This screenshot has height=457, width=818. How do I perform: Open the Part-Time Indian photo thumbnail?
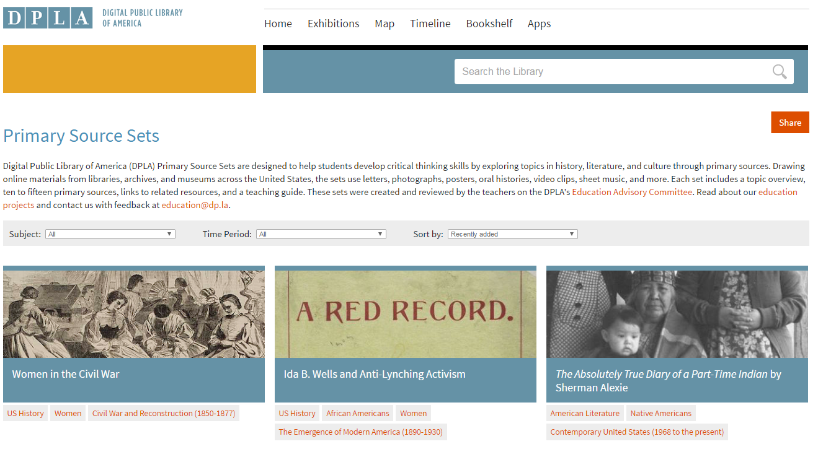677,314
